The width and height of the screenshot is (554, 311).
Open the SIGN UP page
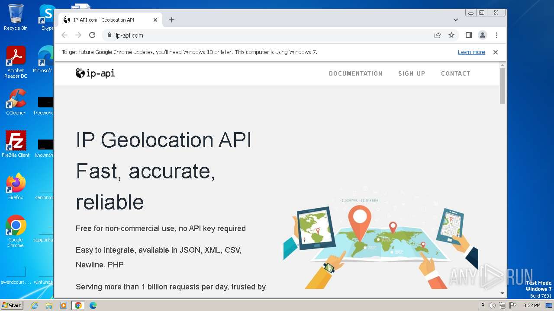[412, 73]
